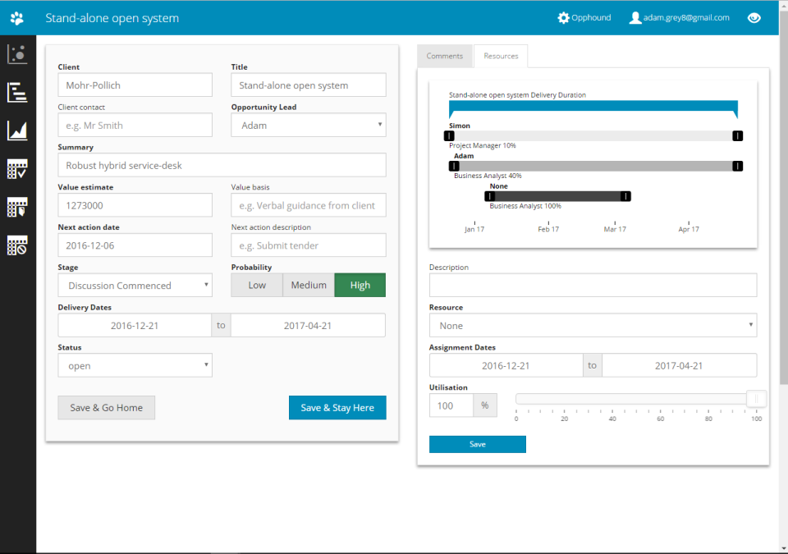
Task: Click the Delivery start date 2016-12-21
Action: coord(135,325)
